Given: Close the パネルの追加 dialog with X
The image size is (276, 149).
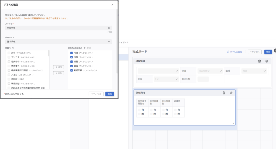Looking at the screenshot, I should (112, 5).
